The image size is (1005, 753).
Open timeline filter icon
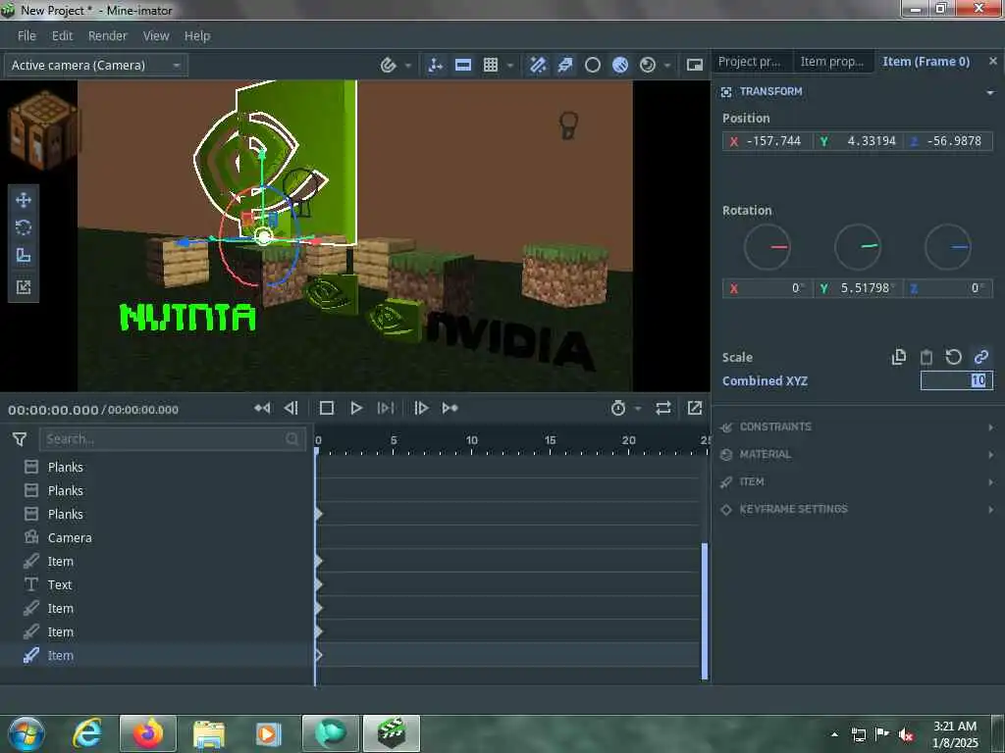tap(20, 439)
